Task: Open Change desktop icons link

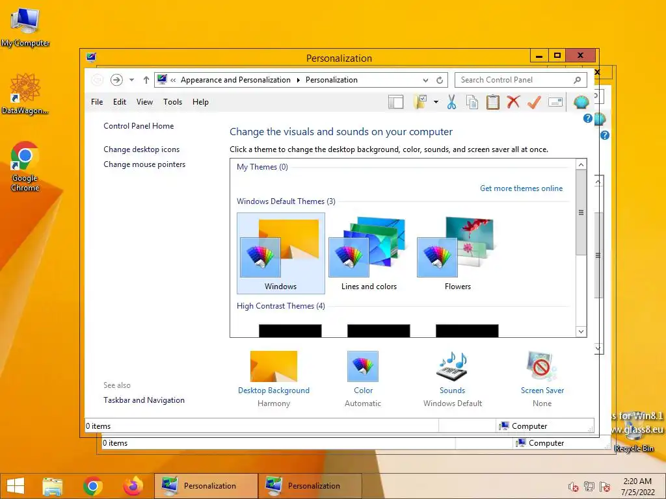Action: pos(141,149)
